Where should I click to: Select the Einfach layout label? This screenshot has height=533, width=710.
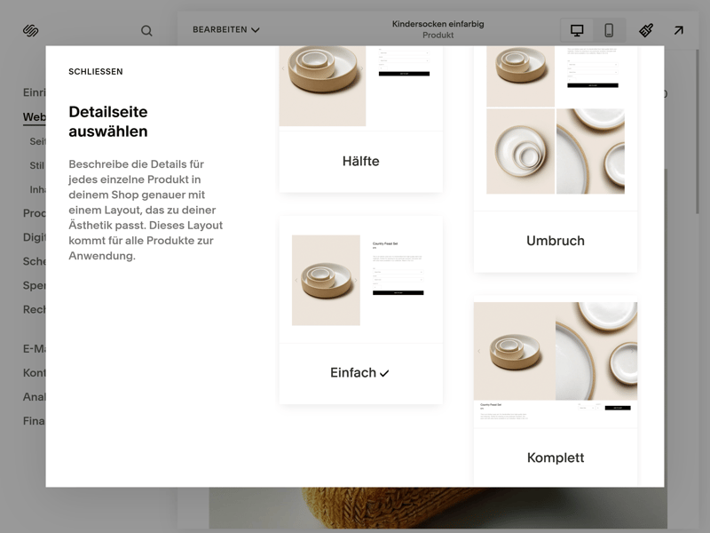tap(353, 372)
